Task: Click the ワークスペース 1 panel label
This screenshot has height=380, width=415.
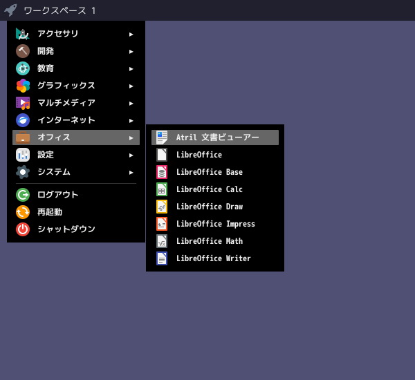Action: 59,10
